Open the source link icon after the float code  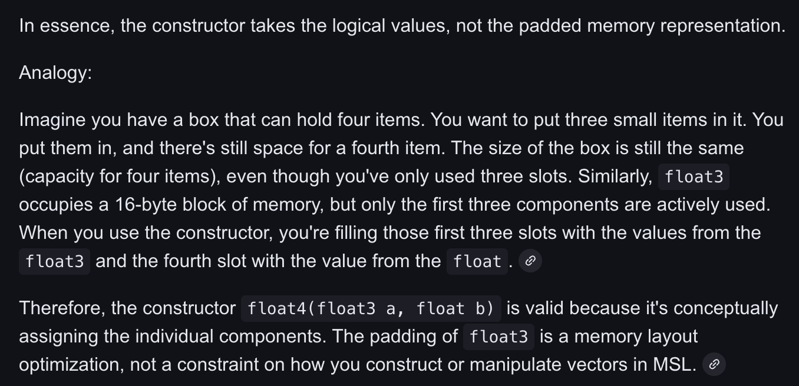click(530, 261)
